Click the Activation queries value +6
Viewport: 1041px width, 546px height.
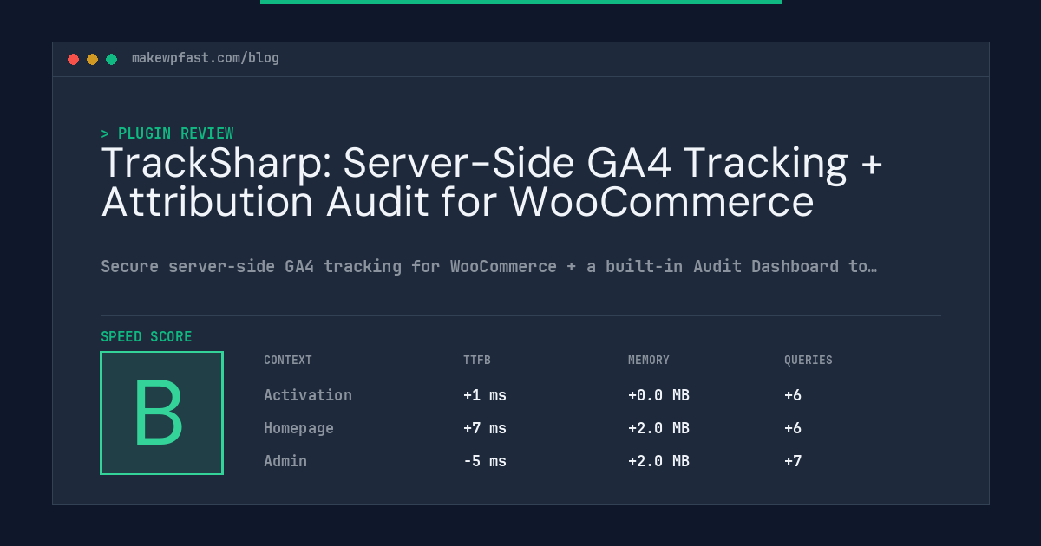(x=793, y=395)
